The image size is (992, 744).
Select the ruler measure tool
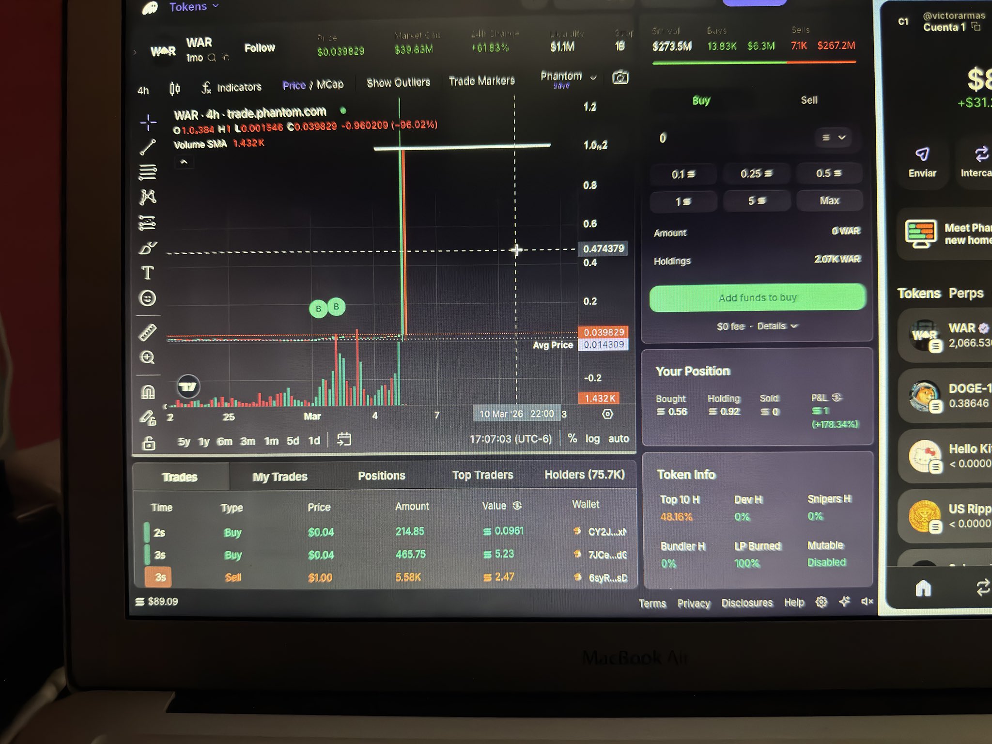click(x=148, y=332)
